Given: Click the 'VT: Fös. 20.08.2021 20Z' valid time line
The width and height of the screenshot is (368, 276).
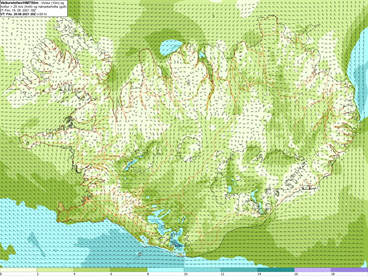Looking at the screenshot, I should click(x=24, y=14).
